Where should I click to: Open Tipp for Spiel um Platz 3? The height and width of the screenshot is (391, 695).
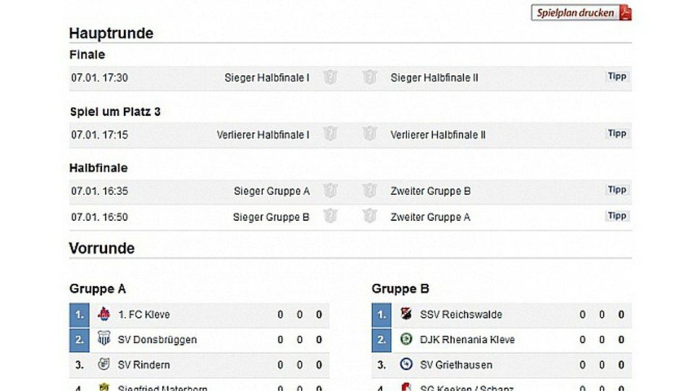coord(617,133)
